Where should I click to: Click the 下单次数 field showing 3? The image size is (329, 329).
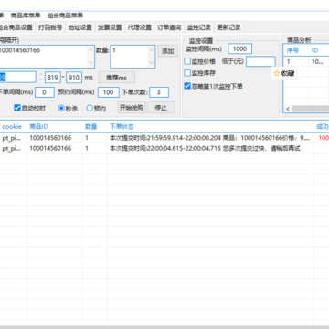tap(159, 92)
